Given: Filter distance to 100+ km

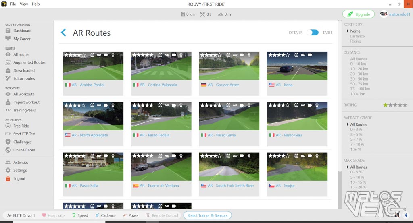Looking at the screenshot, I should point(357,94).
